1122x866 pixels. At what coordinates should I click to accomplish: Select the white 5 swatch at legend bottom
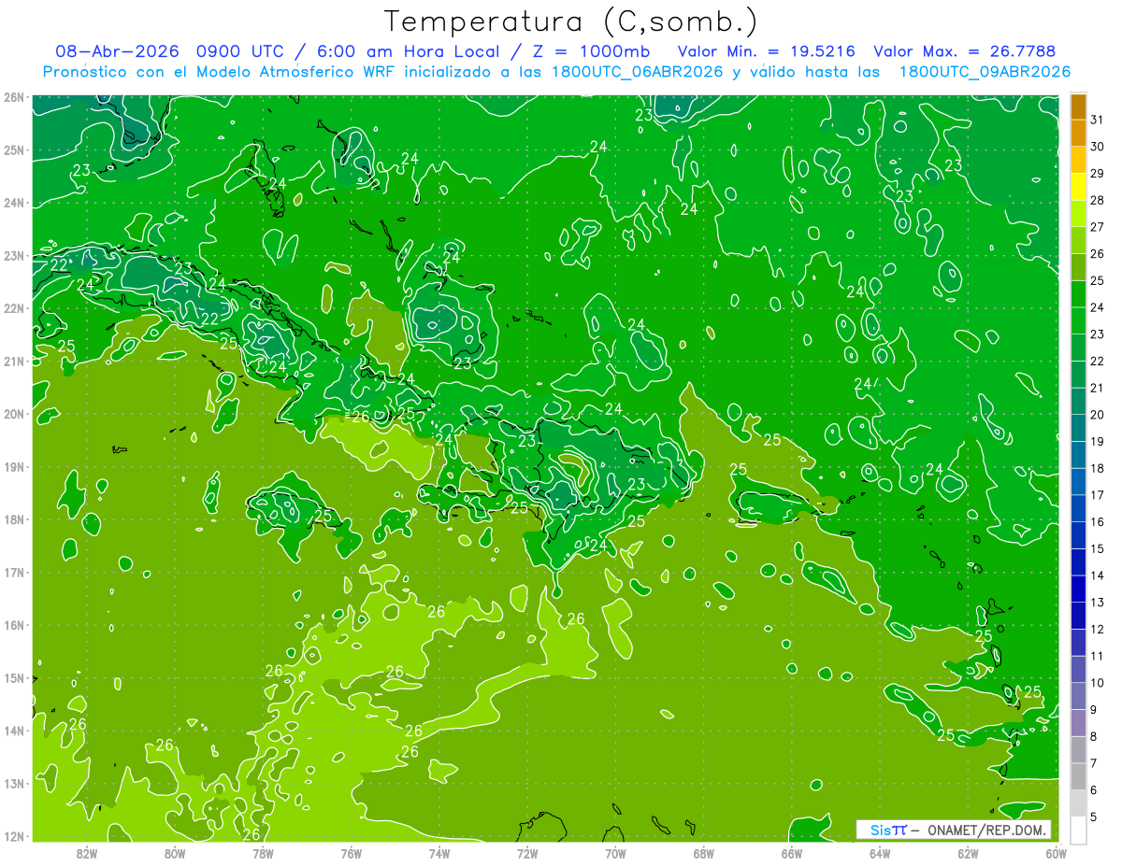pyautogui.click(x=1078, y=830)
